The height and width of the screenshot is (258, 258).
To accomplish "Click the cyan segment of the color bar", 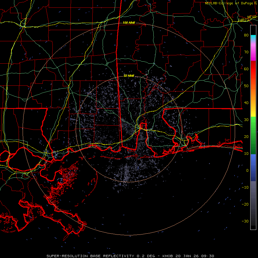I will click(253, 37).
